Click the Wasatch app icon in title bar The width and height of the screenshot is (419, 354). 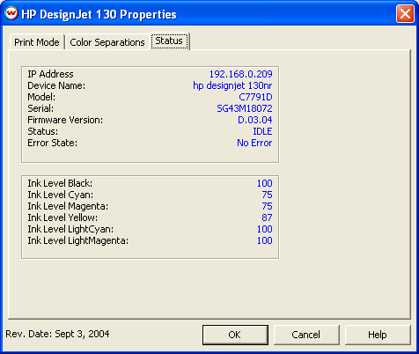(x=11, y=13)
